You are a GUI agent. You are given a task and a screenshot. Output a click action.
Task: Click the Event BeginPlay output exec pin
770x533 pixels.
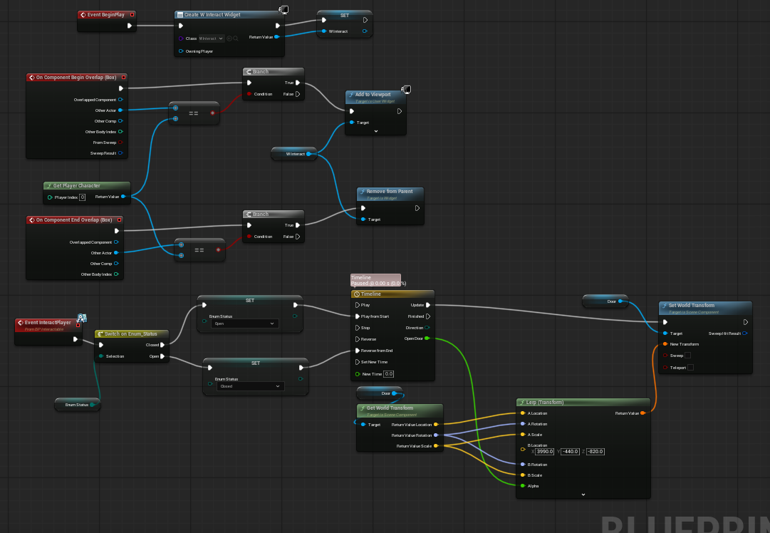point(130,26)
